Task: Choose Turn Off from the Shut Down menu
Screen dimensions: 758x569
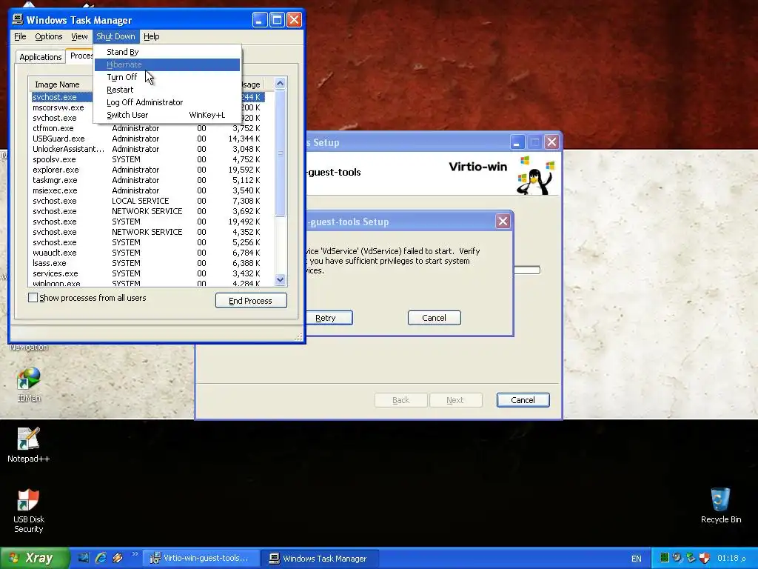Action: [167, 77]
